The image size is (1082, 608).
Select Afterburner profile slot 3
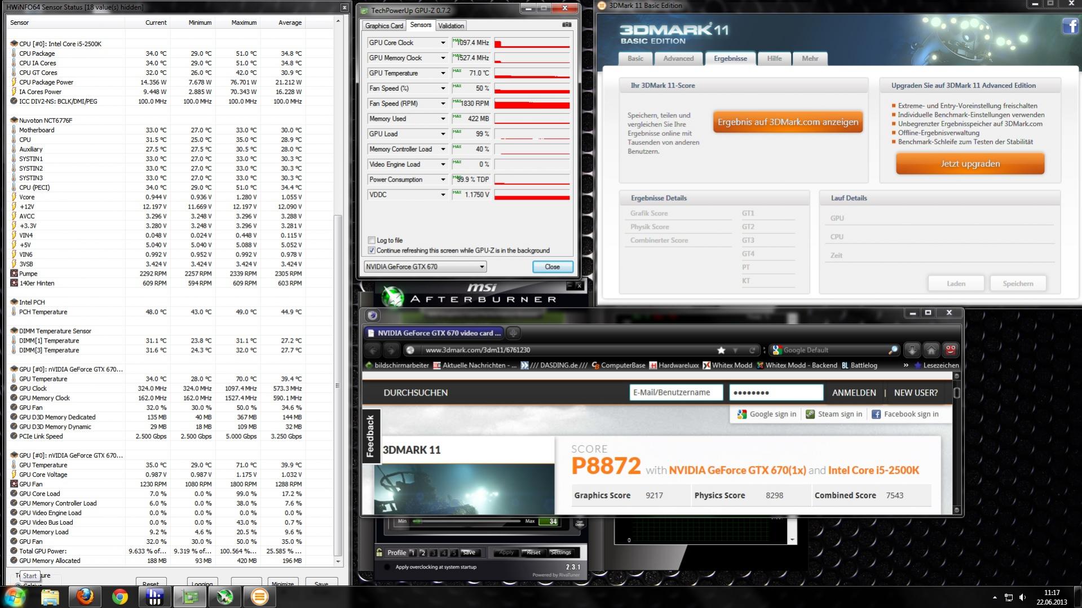click(x=433, y=553)
